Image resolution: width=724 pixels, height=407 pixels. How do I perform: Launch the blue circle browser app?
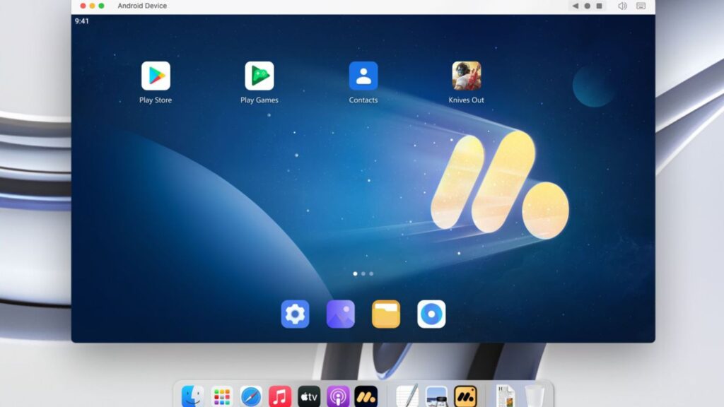click(431, 314)
